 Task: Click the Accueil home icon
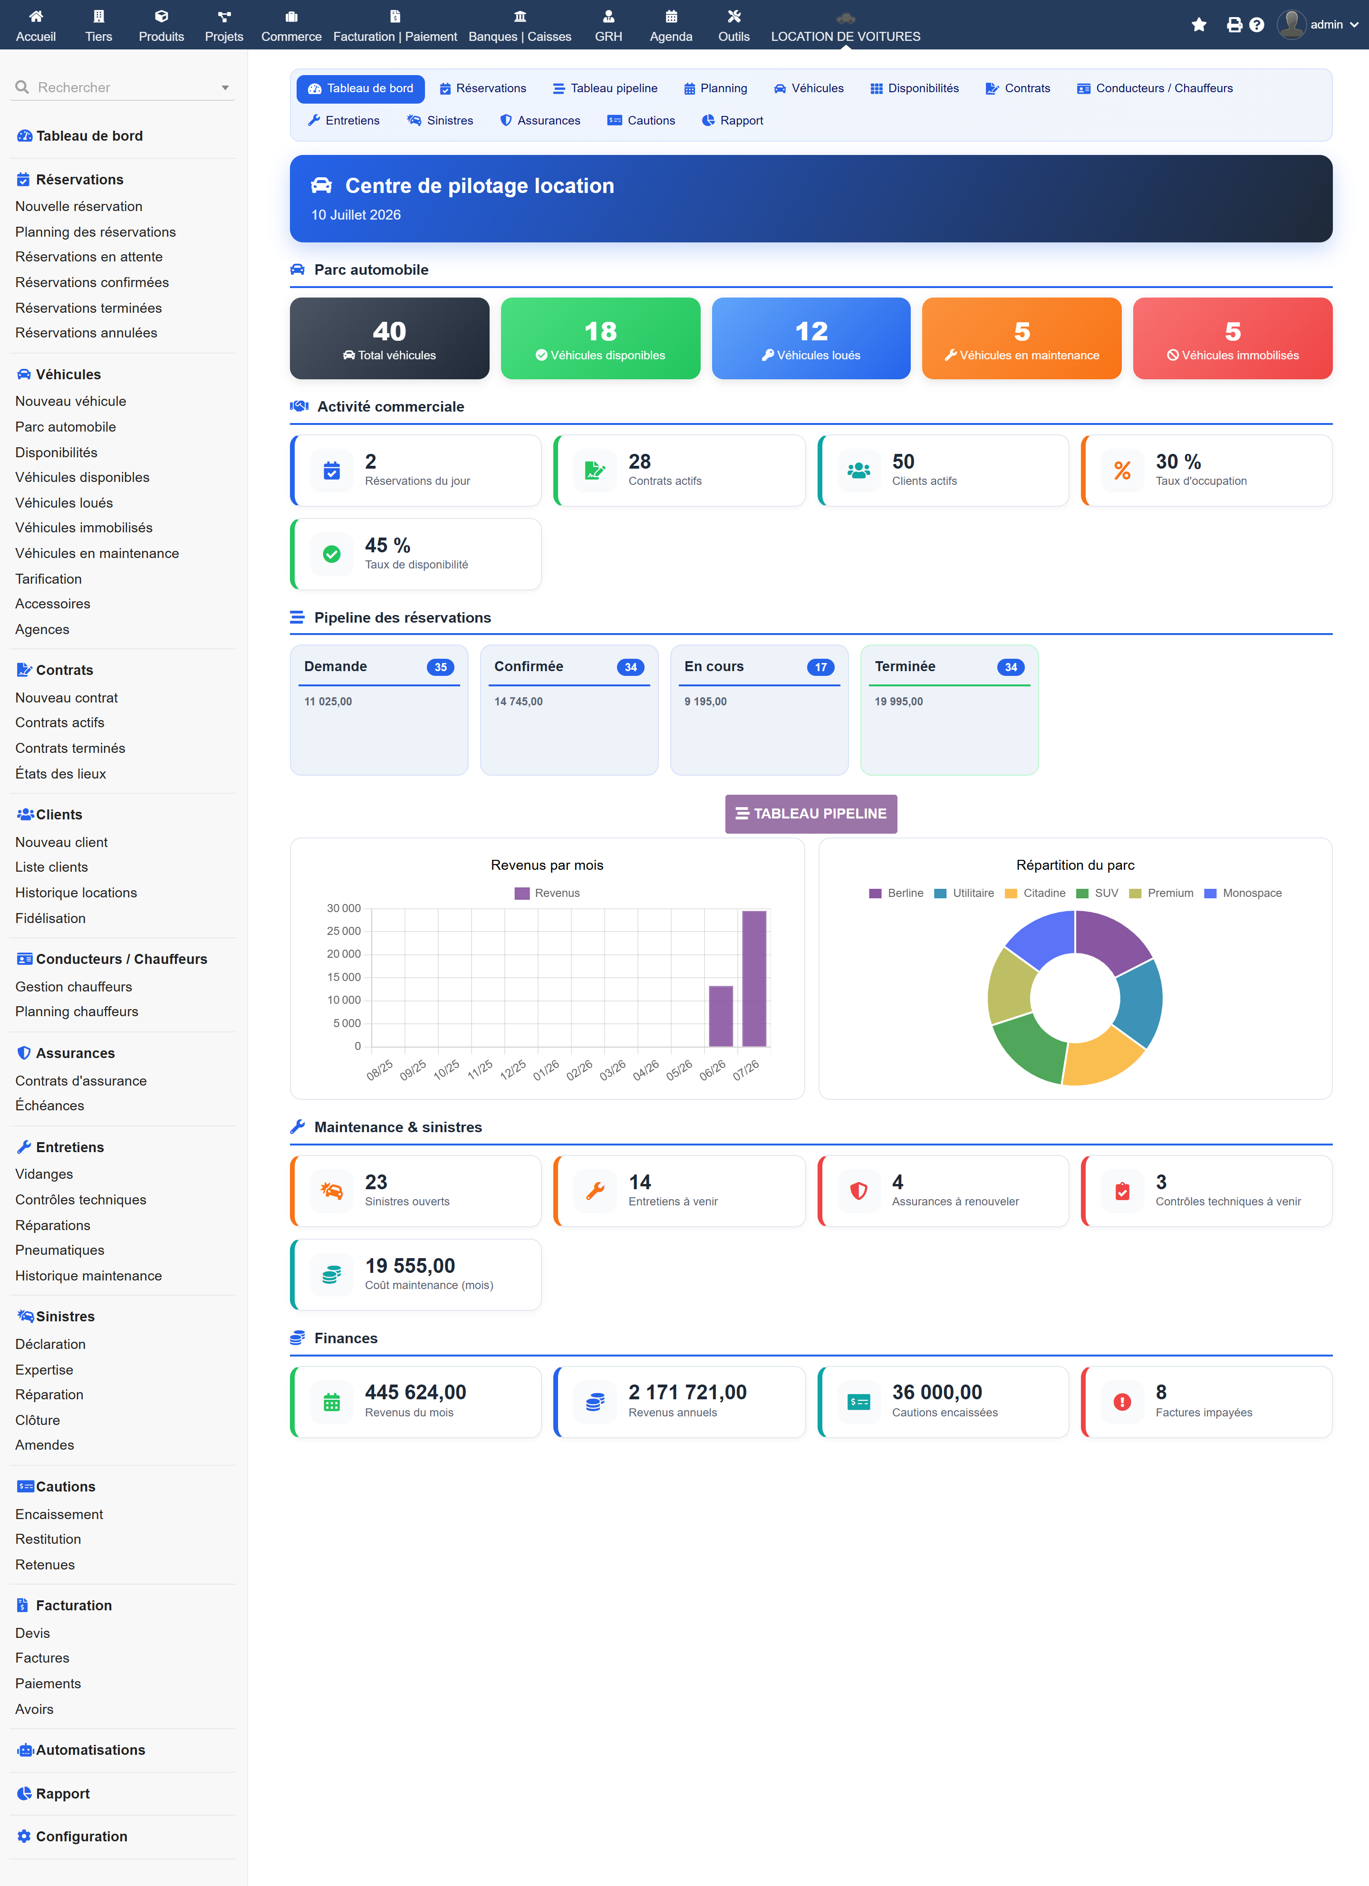[x=36, y=16]
